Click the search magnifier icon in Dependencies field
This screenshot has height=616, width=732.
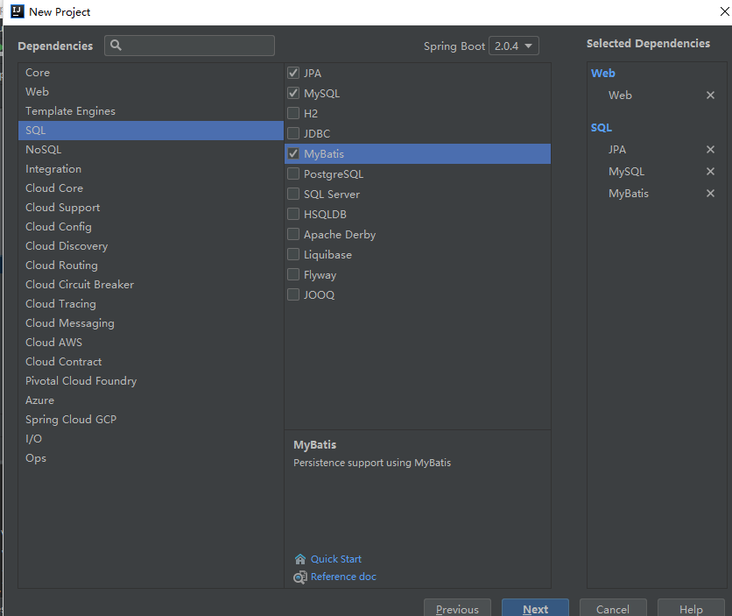click(116, 46)
